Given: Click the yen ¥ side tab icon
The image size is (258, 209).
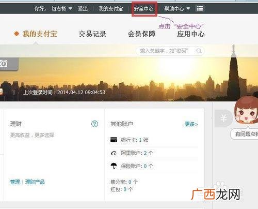Looking at the screenshot, I should point(223,118).
